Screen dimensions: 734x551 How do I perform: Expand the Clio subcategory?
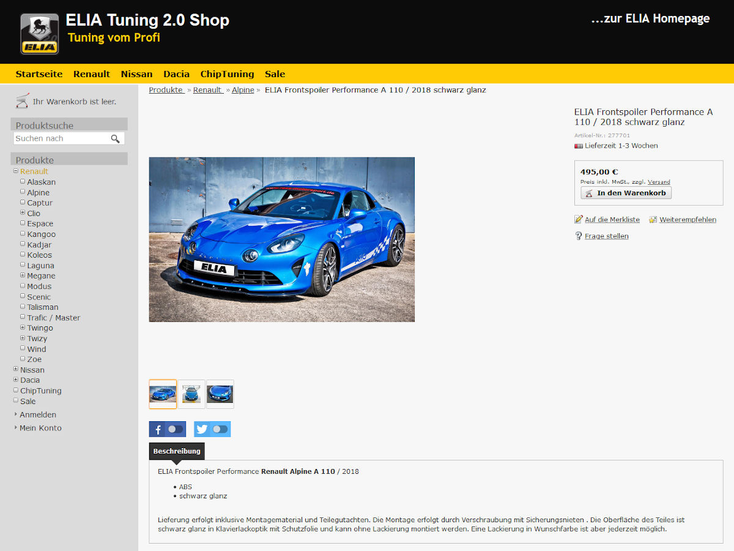pos(23,212)
